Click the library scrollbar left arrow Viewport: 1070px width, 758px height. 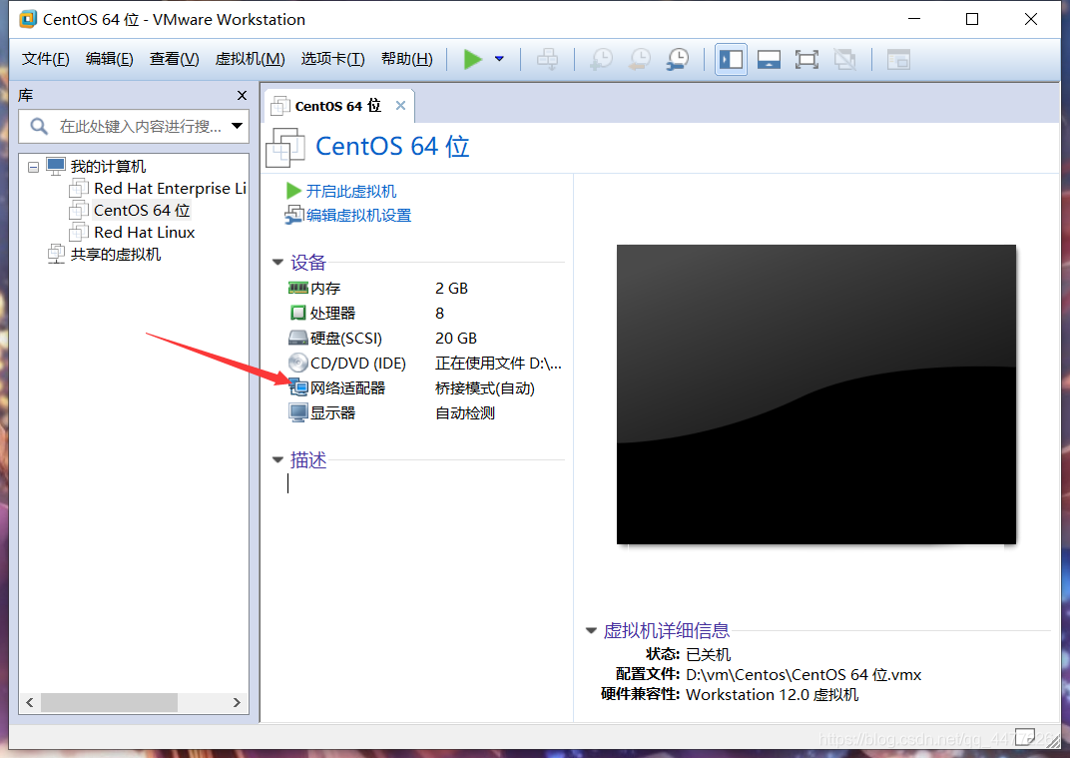tap(29, 702)
